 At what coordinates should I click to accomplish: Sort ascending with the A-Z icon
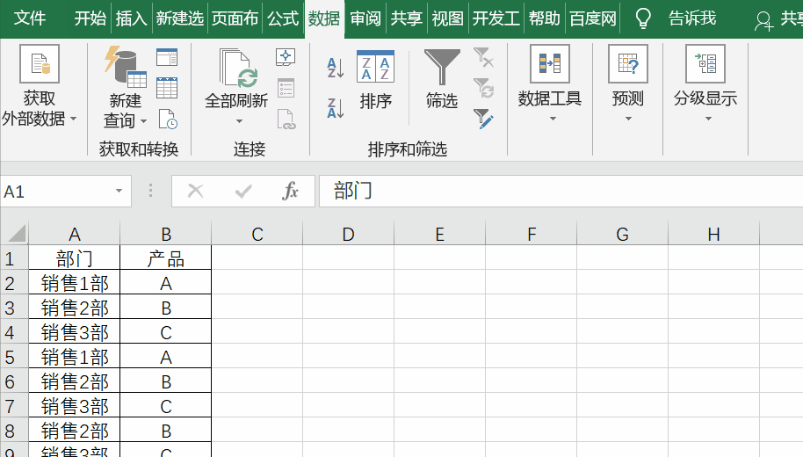(336, 68)
